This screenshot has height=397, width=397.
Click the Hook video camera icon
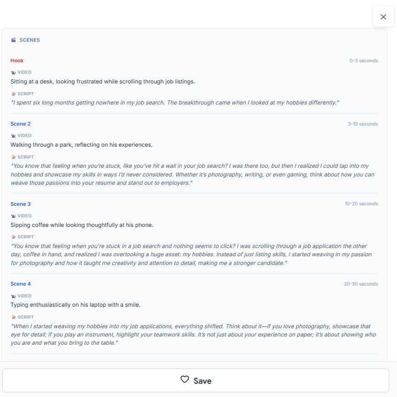pyautogui.click(x=13, y=72)
